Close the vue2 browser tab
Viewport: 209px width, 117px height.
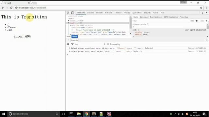29,3
